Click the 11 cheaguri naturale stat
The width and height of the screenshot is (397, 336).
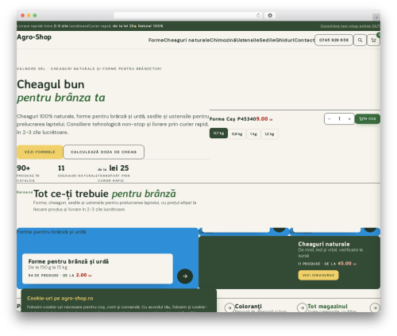point(77,171)
